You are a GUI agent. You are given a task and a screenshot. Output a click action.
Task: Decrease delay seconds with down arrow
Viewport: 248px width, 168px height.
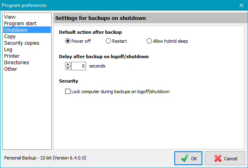pyautogui.click(x=68, y=68)
